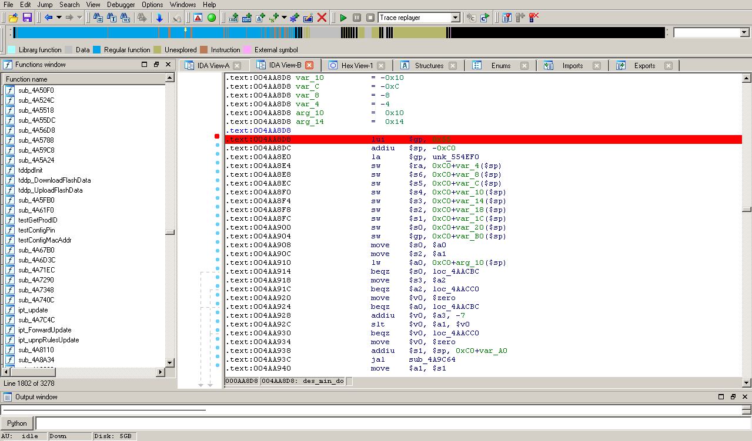Click the breakpoint list toolbar icon
This screenshot has width=752, height=441.
coord(506,18)
